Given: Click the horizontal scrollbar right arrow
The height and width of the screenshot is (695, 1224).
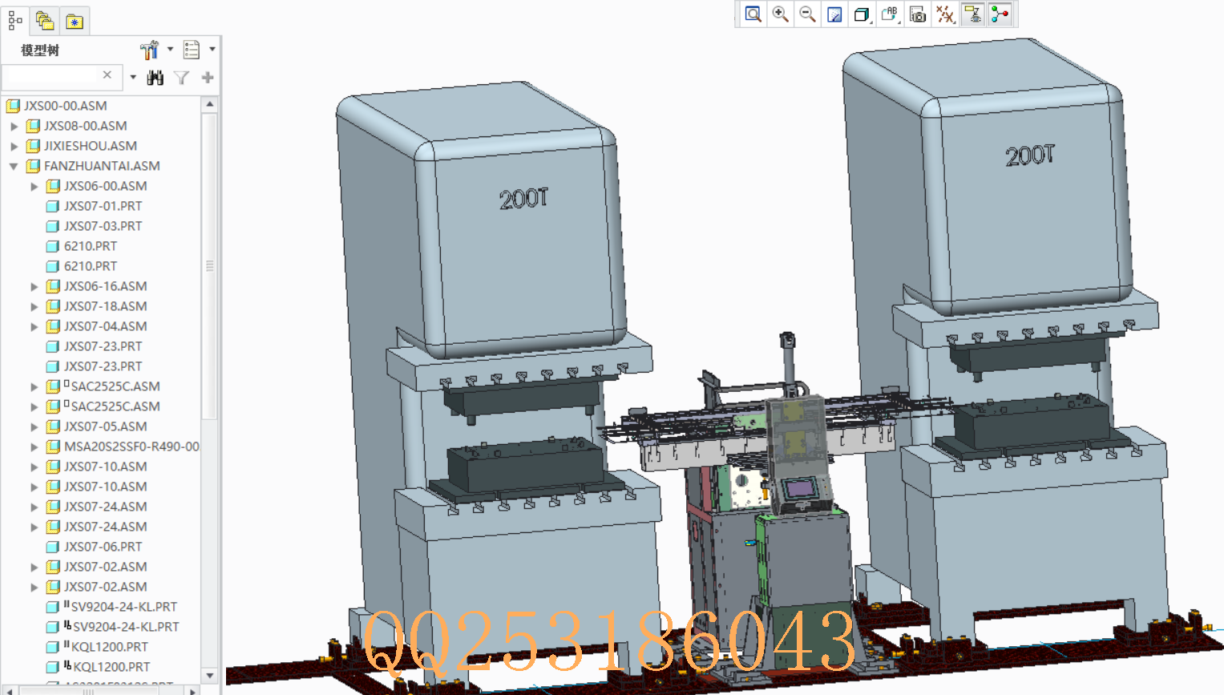Looking at the screenshot, I should pos(192,690).
